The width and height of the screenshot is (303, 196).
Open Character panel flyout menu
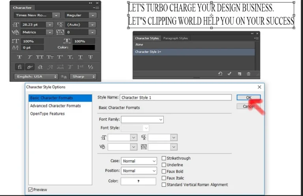click(x=96, y=8)
